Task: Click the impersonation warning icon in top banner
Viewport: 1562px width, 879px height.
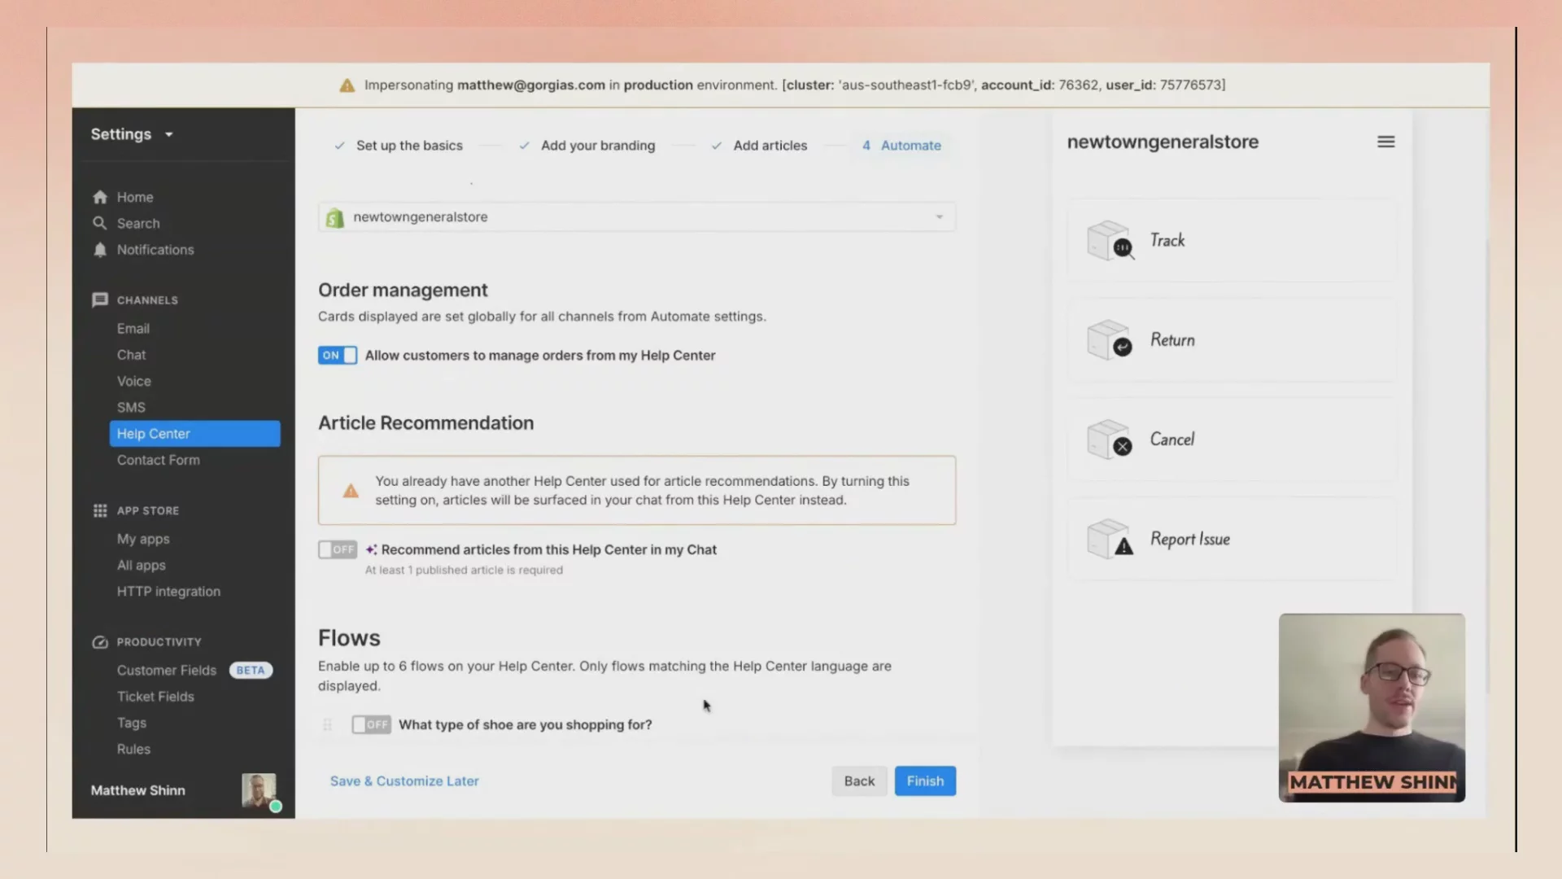Action: (x=347, y=85)
